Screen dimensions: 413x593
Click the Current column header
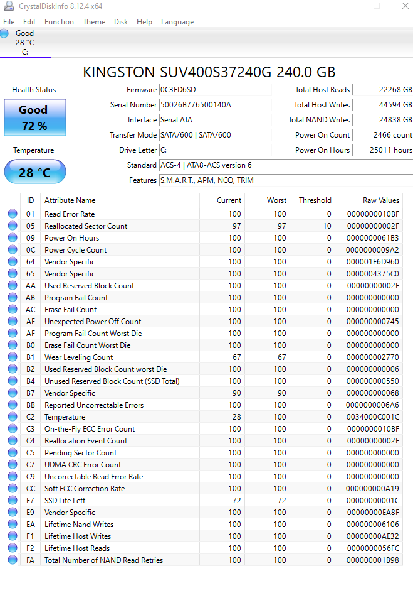(x=222, y=200)
